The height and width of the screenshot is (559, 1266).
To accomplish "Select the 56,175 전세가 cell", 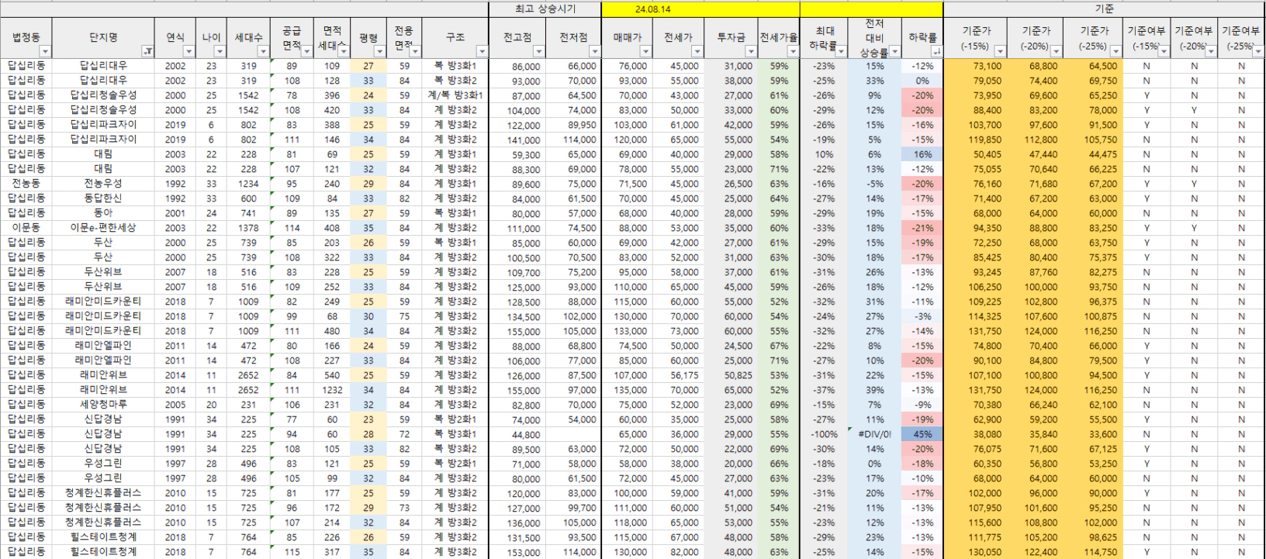I will pyautogui.click(x=679, y=375).
